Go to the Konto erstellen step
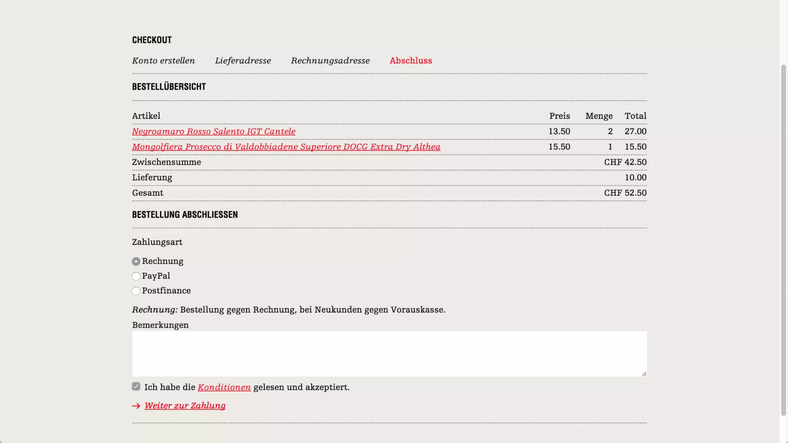Viewport: 788px width, 443px height. 163,61
